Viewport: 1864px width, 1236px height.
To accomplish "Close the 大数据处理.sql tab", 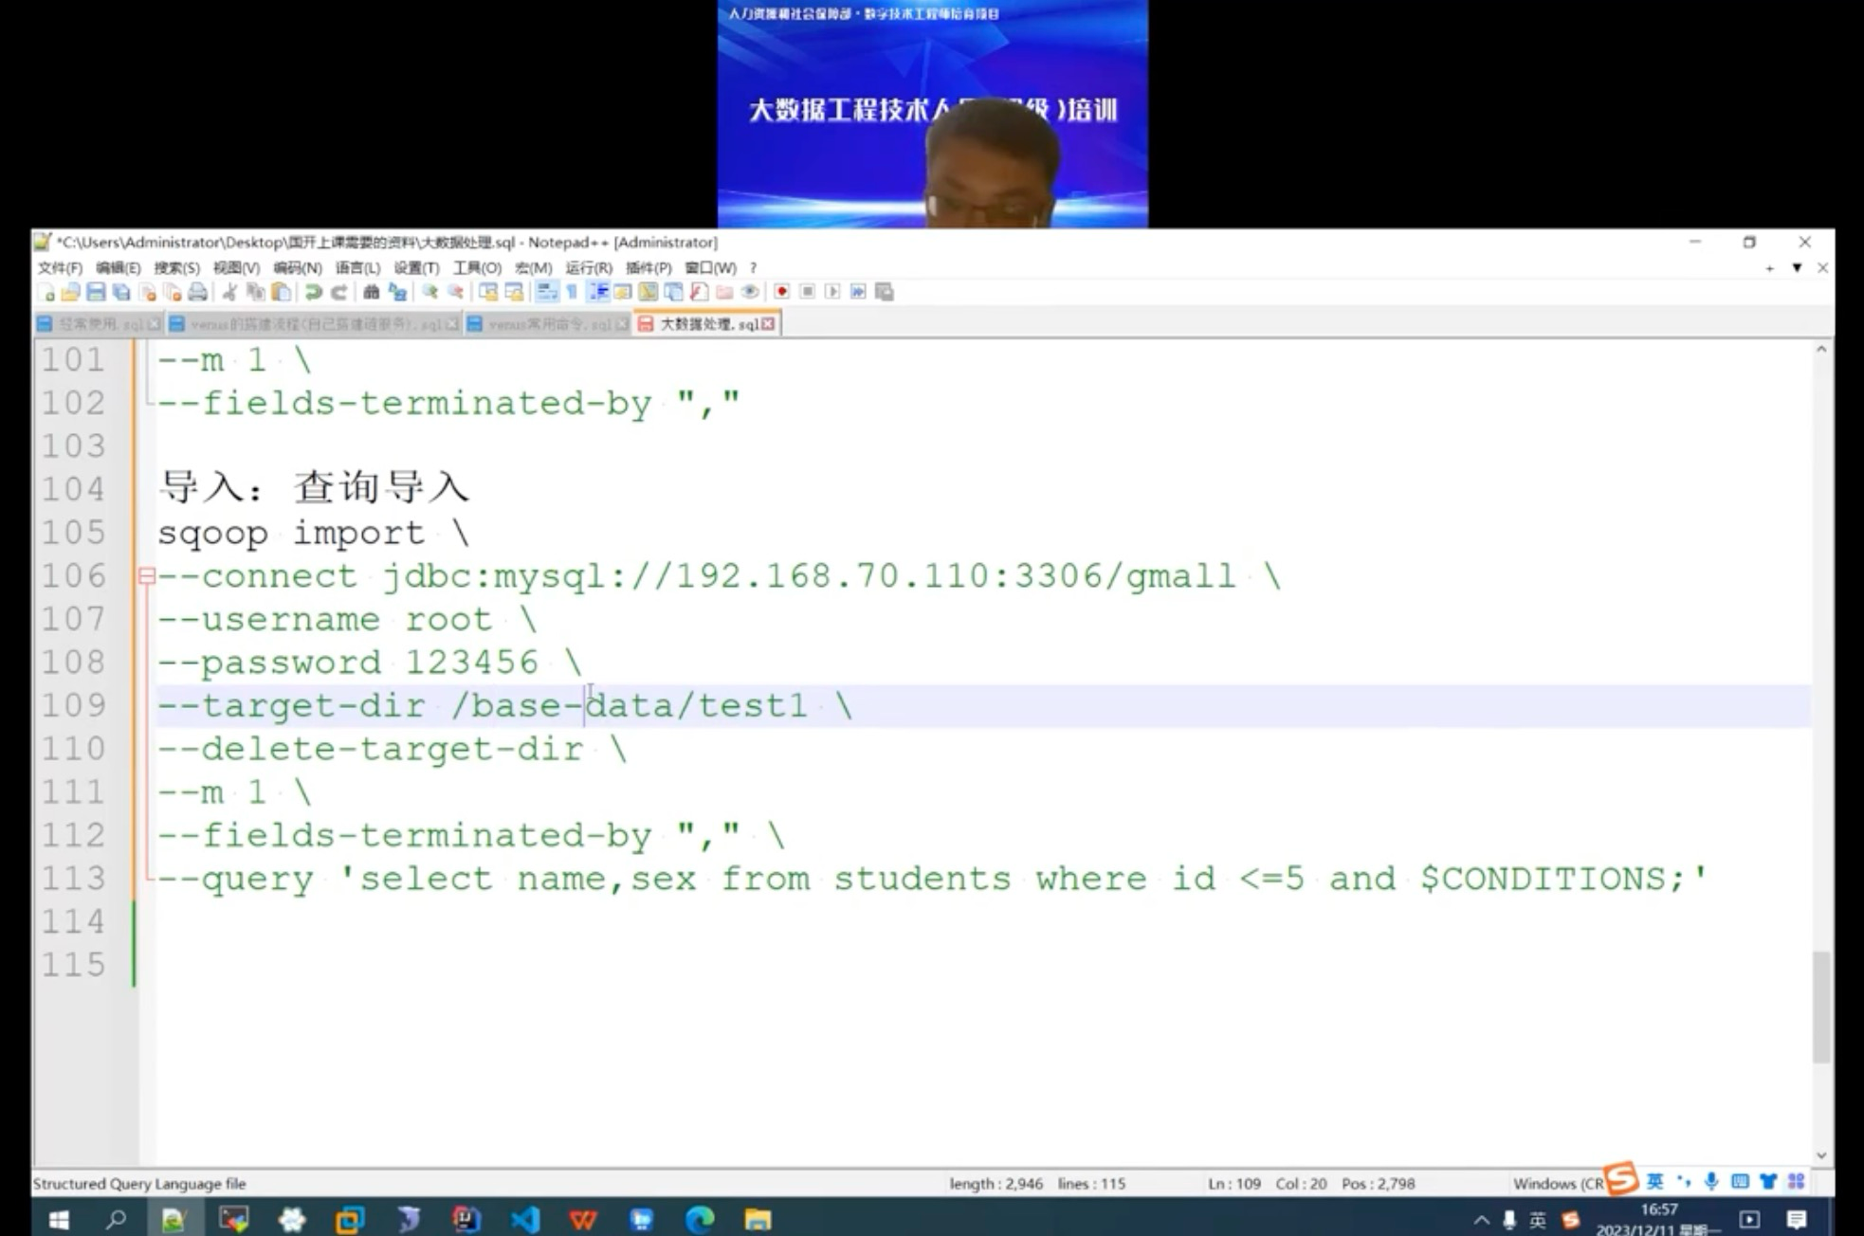I will (x=768, y=324).
